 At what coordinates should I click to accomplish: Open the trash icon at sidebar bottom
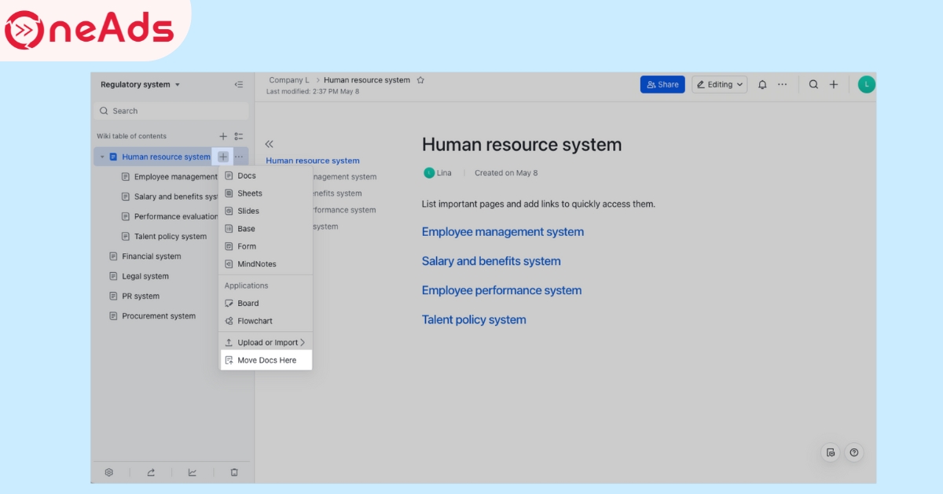(x=234, y=472)
